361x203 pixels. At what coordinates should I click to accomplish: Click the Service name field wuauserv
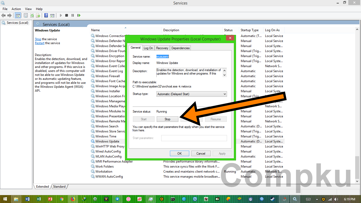163,57
